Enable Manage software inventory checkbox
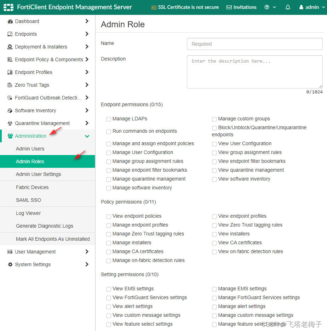 (x=109, y=188)
